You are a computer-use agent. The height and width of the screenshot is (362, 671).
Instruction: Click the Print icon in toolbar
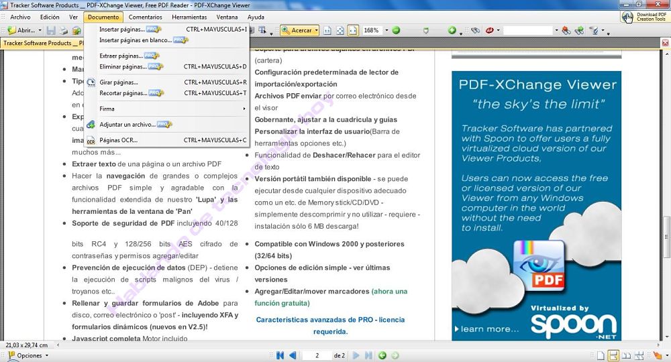coord(63,30)
